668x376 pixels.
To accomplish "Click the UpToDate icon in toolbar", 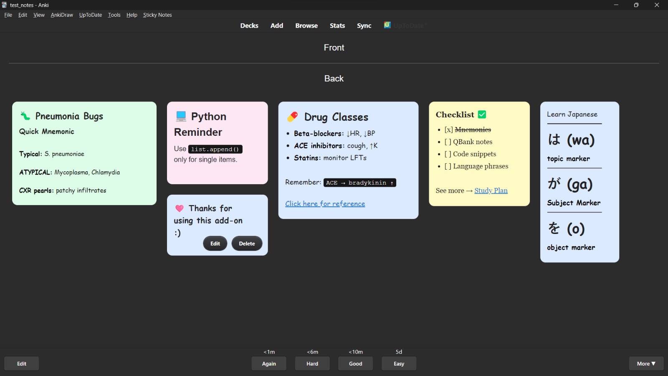I will tap(387, 25).
